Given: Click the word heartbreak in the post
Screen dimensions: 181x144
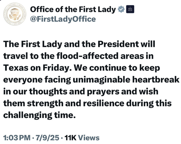Looking at the screenshot, I should coord(156,79).
